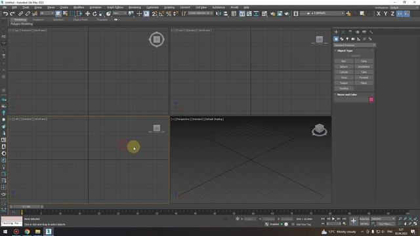Open the selection filter dropdown
The width and height of the screenshot is (420, 236).
[47, 13]
